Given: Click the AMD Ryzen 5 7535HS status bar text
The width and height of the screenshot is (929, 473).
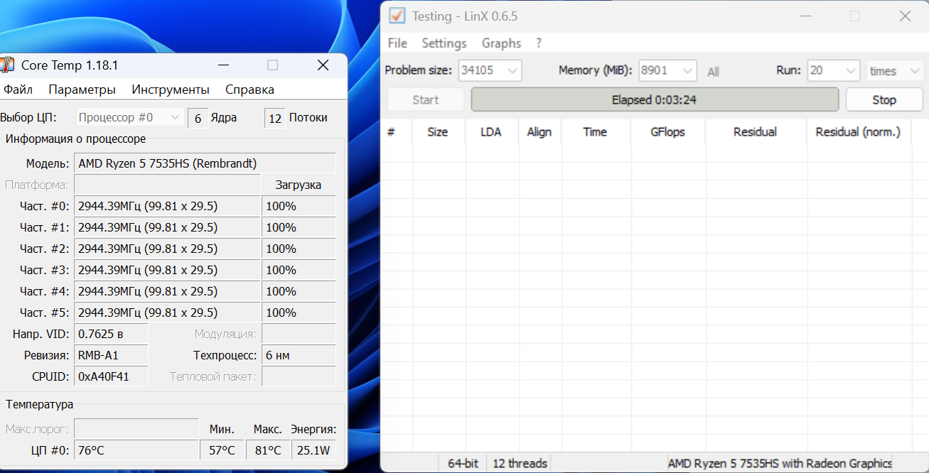Looking at the screenshot, I should (780, 463).
